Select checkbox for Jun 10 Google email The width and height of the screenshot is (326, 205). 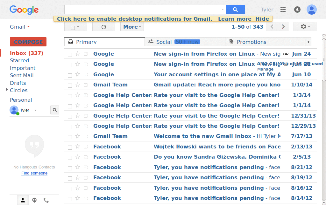click(x=70, y=75)
